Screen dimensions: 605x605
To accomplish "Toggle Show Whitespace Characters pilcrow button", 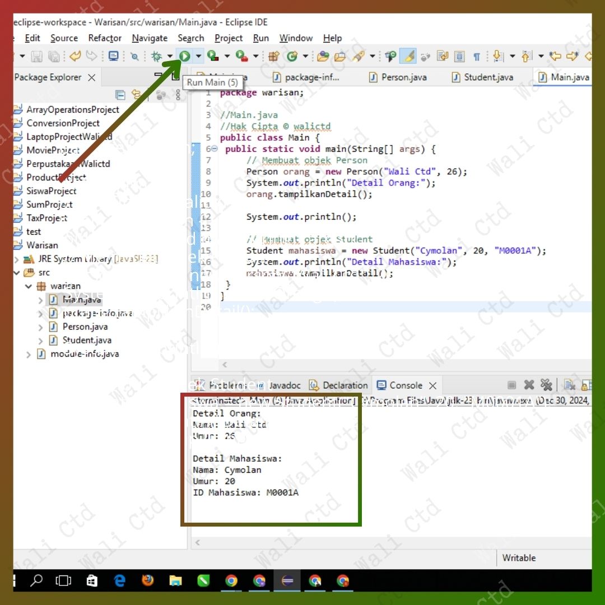I will tap(477, 57).
